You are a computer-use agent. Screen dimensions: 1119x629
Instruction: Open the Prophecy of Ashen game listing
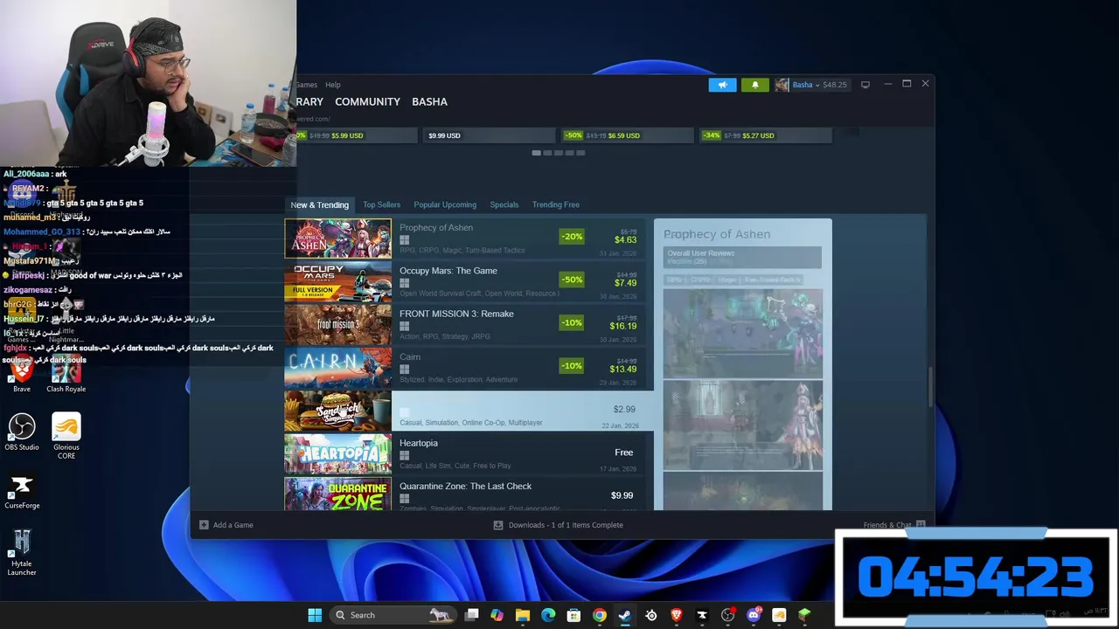[468, 238]
